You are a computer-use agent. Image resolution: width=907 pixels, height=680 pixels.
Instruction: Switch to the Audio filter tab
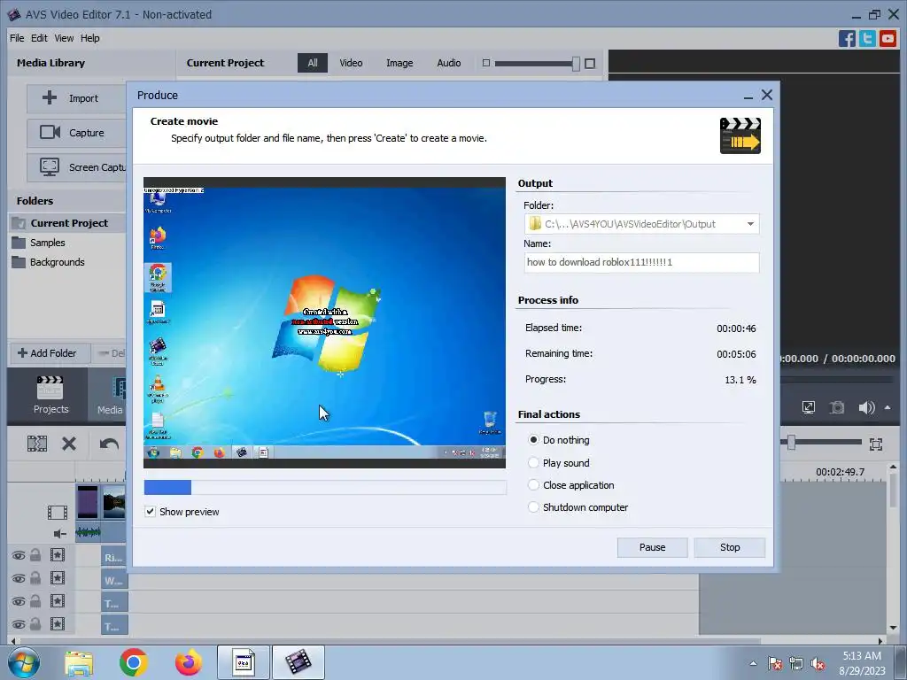[449, 63]
